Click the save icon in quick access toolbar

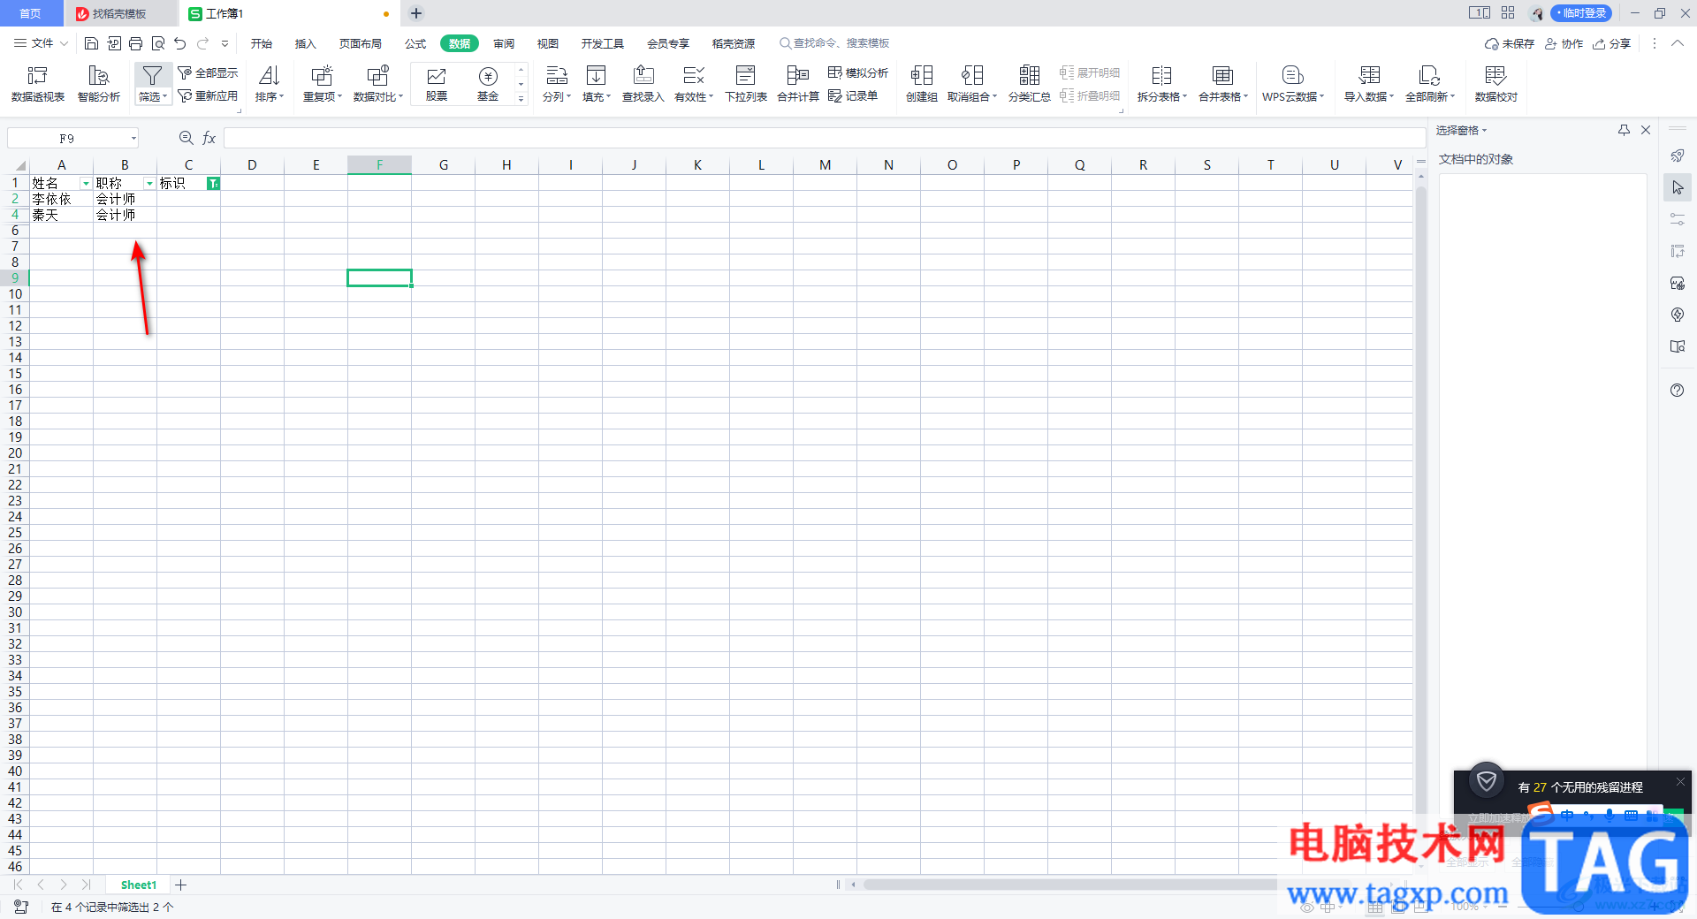[91, 43]
